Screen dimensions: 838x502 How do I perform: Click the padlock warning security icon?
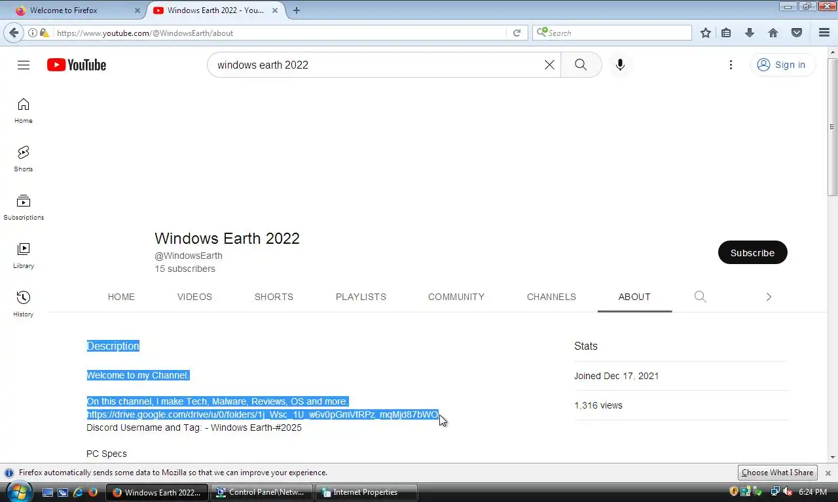(x=44, y=33)
